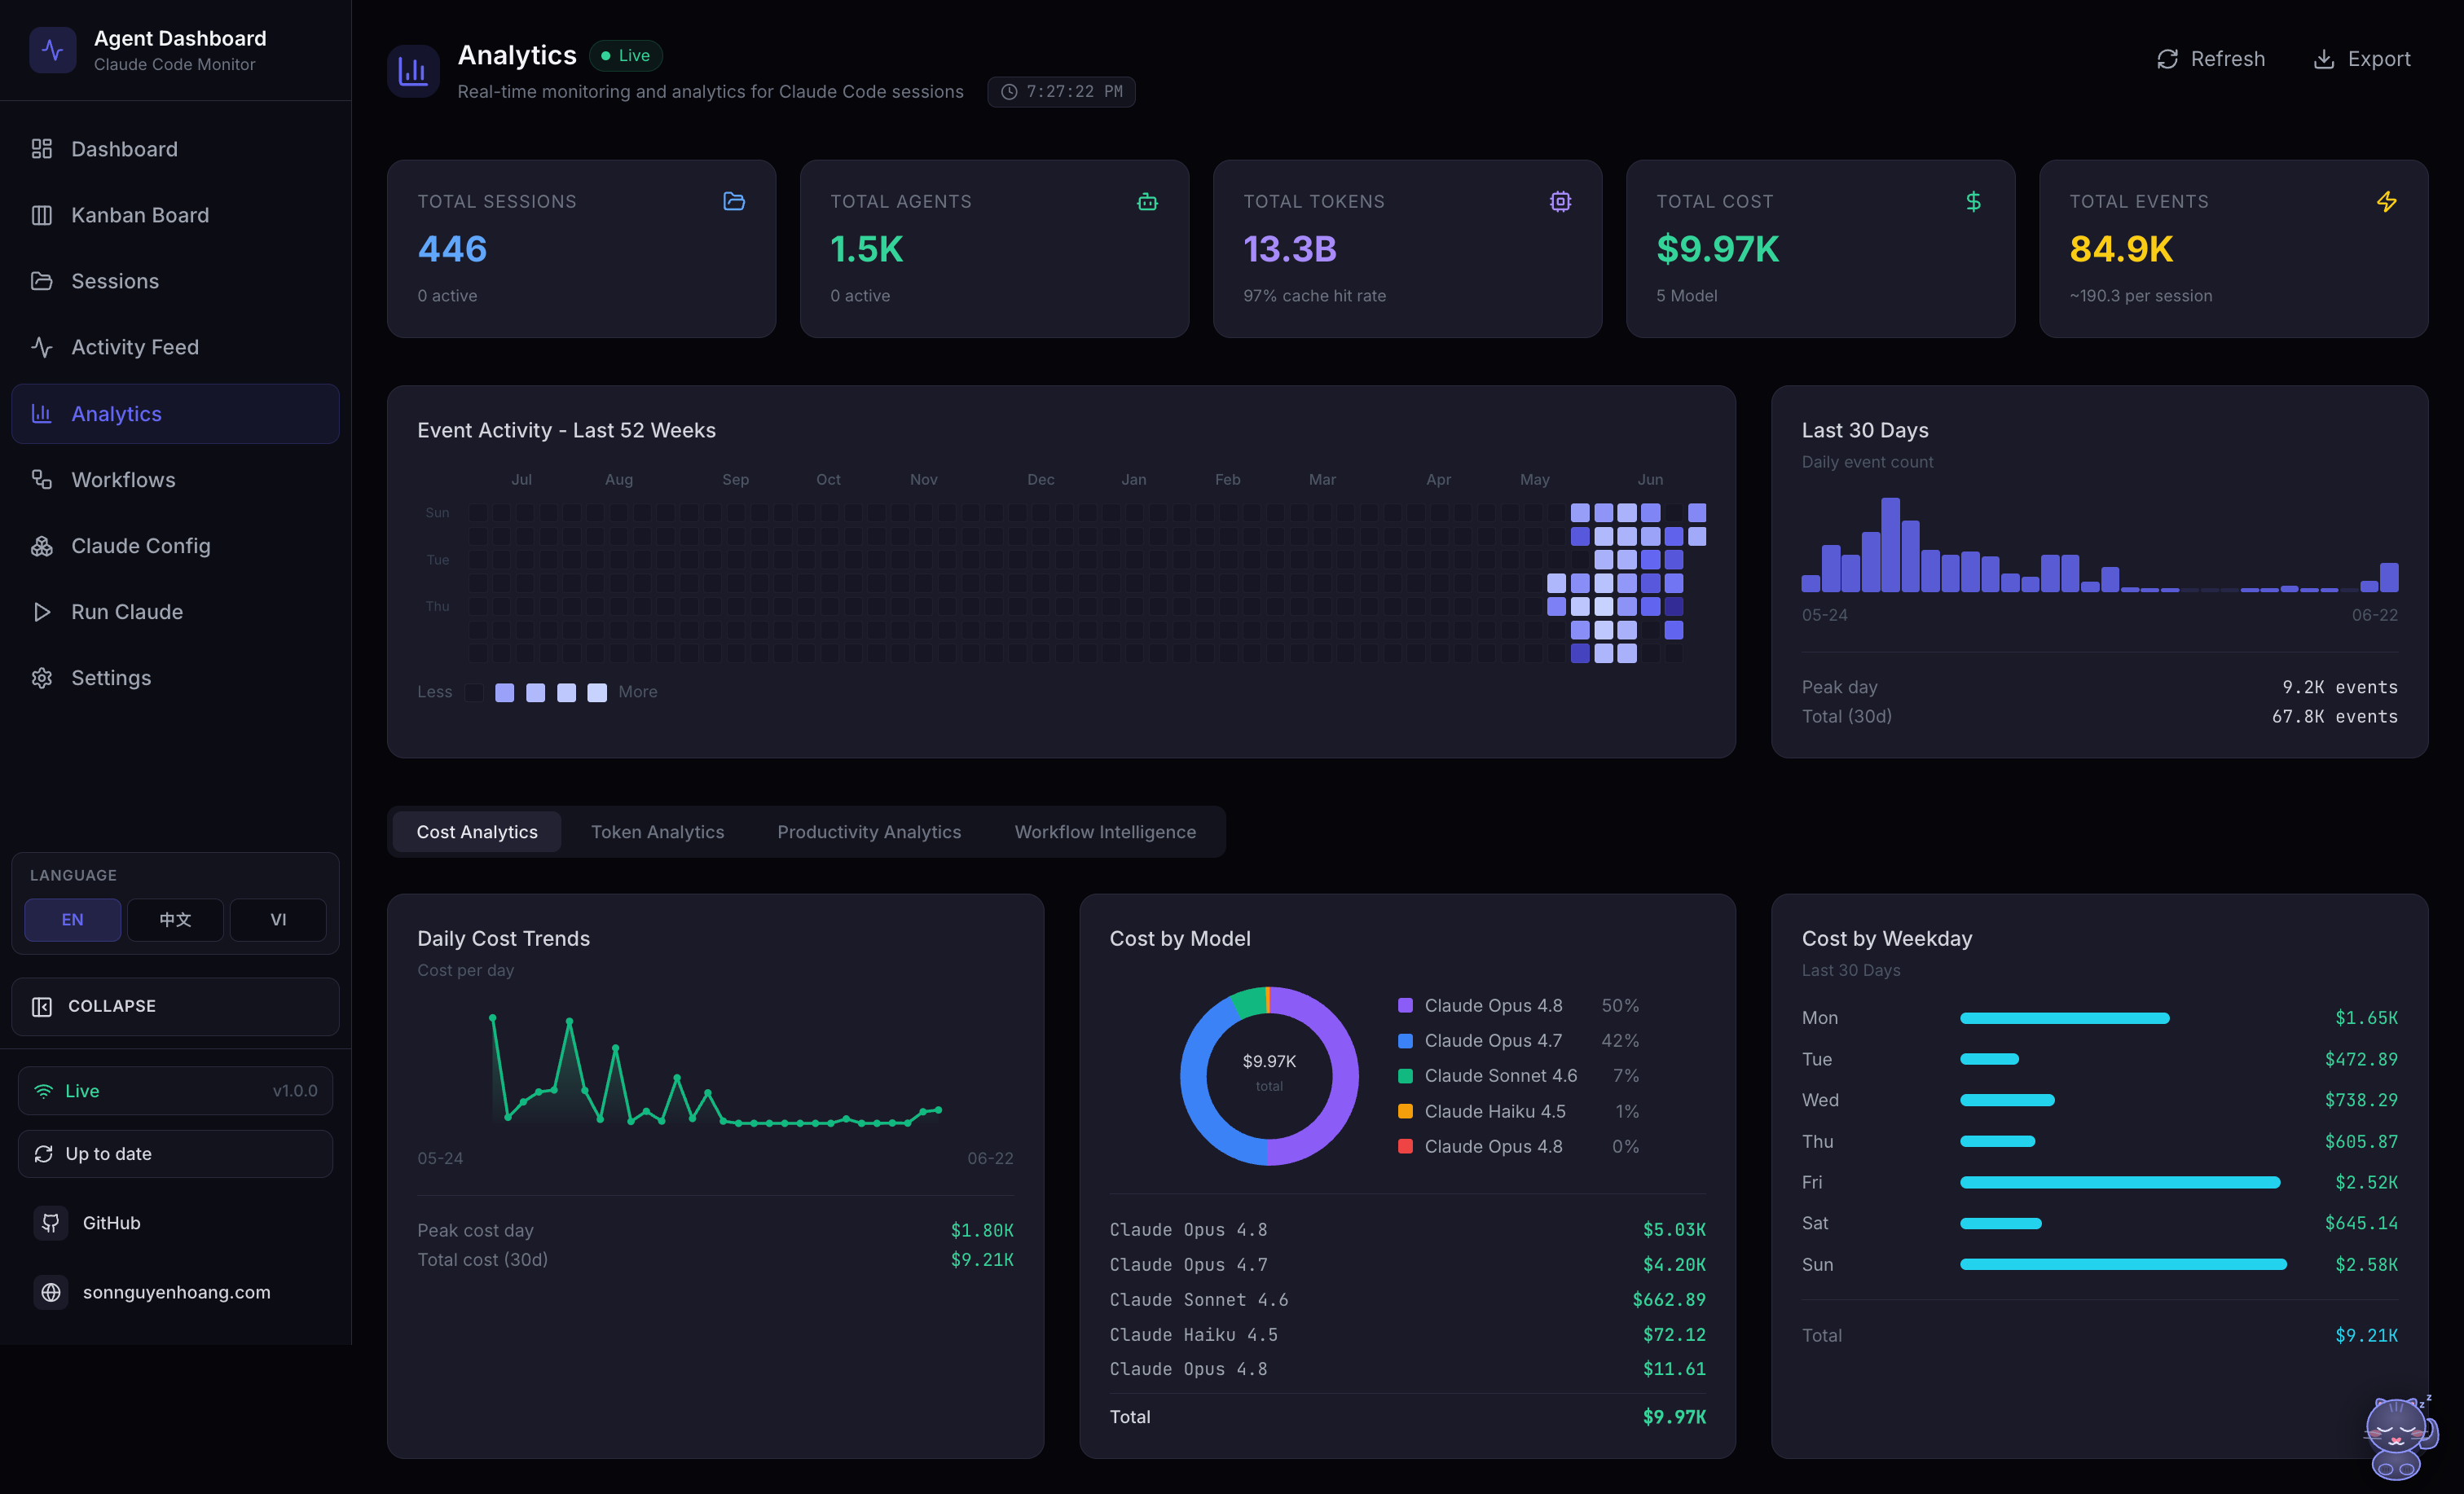Screen dimensions: 2464x1494
Task: Click the Claude Config icon
Action: click(42, 546)
